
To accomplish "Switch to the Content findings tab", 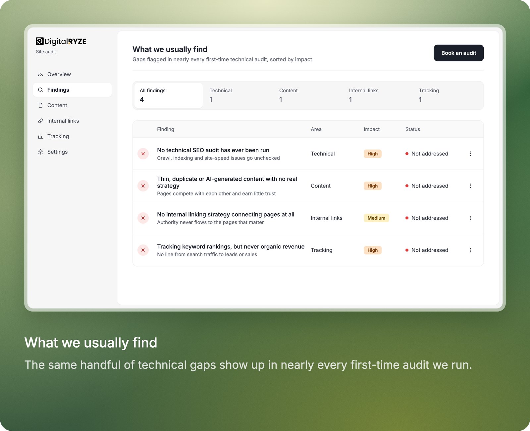I will (x=309, y=95).
